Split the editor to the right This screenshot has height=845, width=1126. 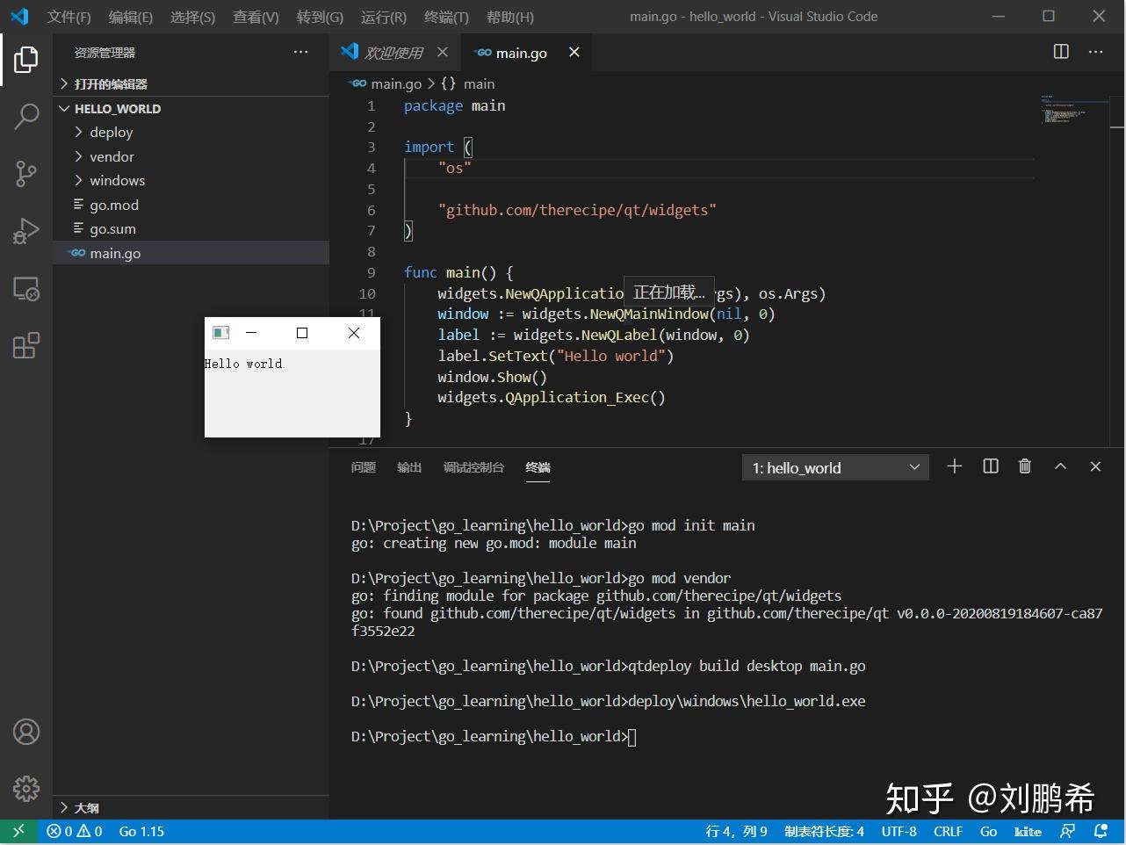coord(1061,52)
